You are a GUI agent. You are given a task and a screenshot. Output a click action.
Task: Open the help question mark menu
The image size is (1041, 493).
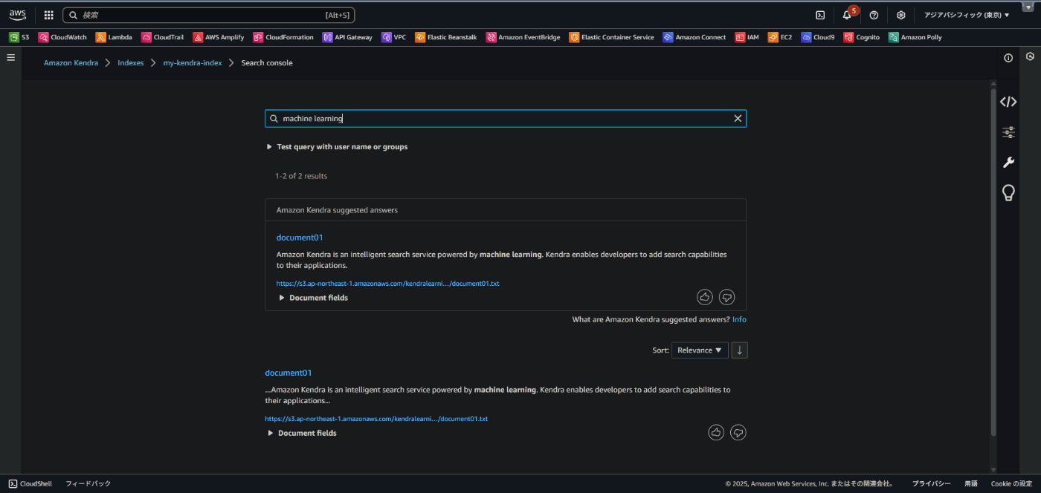click(874, 15)
